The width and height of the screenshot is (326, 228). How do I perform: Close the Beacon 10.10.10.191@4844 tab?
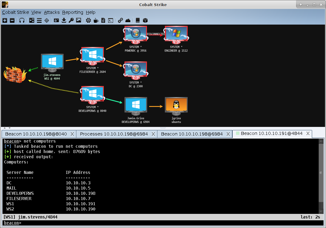pos(308,134)
